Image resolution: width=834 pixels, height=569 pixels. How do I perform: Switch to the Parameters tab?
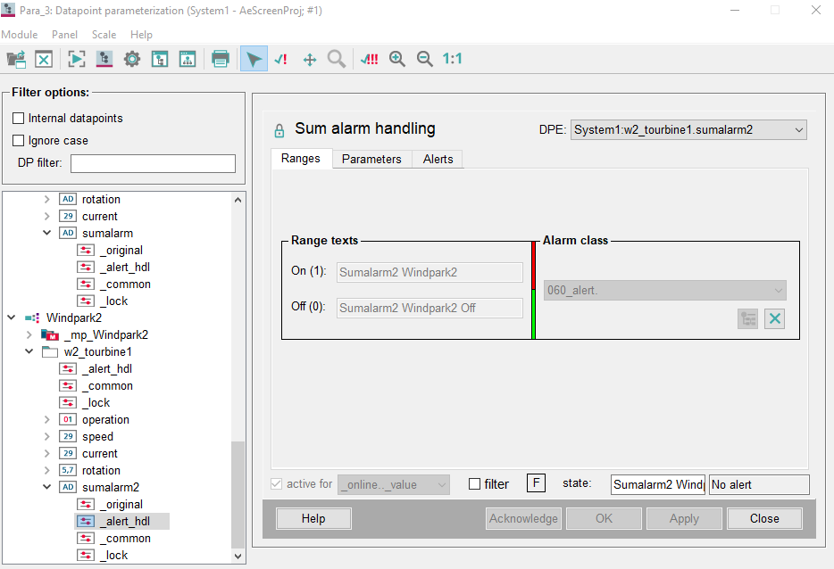tap(371, 159)
